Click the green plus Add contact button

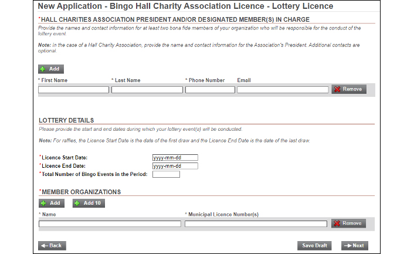51,69
